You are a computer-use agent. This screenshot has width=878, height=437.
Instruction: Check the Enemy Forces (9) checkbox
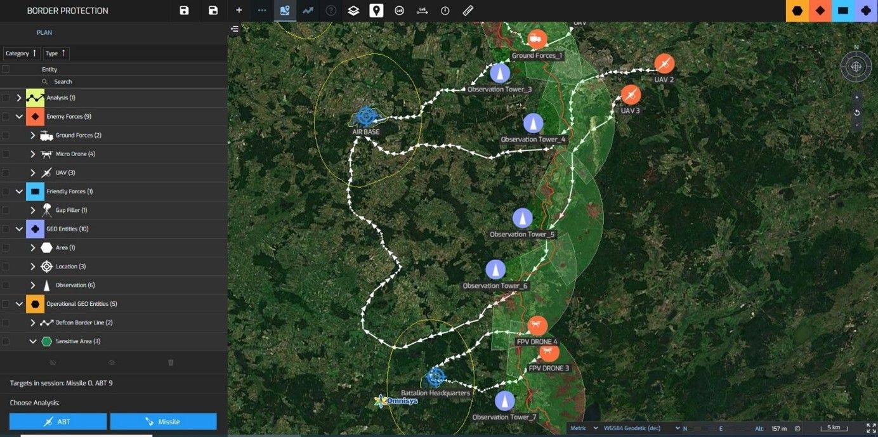(x=6, y=117)
